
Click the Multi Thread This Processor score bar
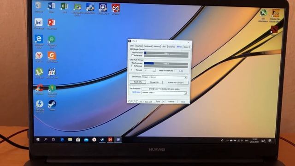coord(166,64)
